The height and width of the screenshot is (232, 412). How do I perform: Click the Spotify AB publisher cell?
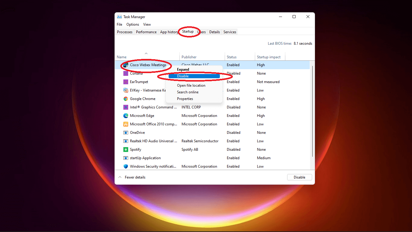coord(190,150)
